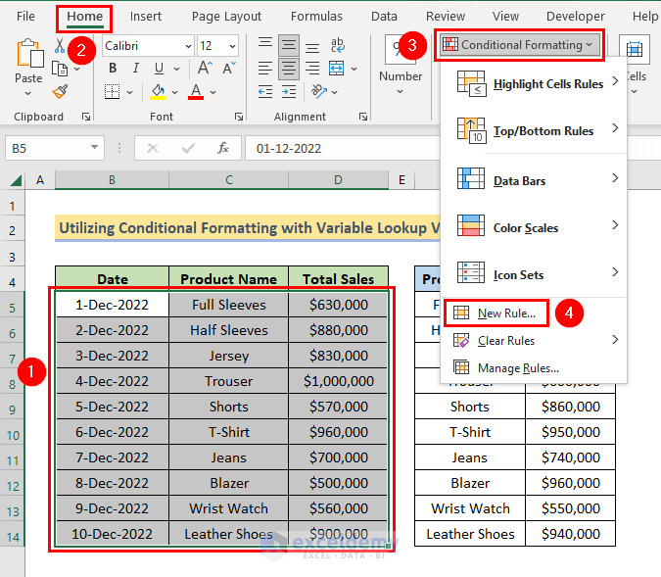
Task: Open Clear Rules submenu
Action: click(x=534, y=340)
